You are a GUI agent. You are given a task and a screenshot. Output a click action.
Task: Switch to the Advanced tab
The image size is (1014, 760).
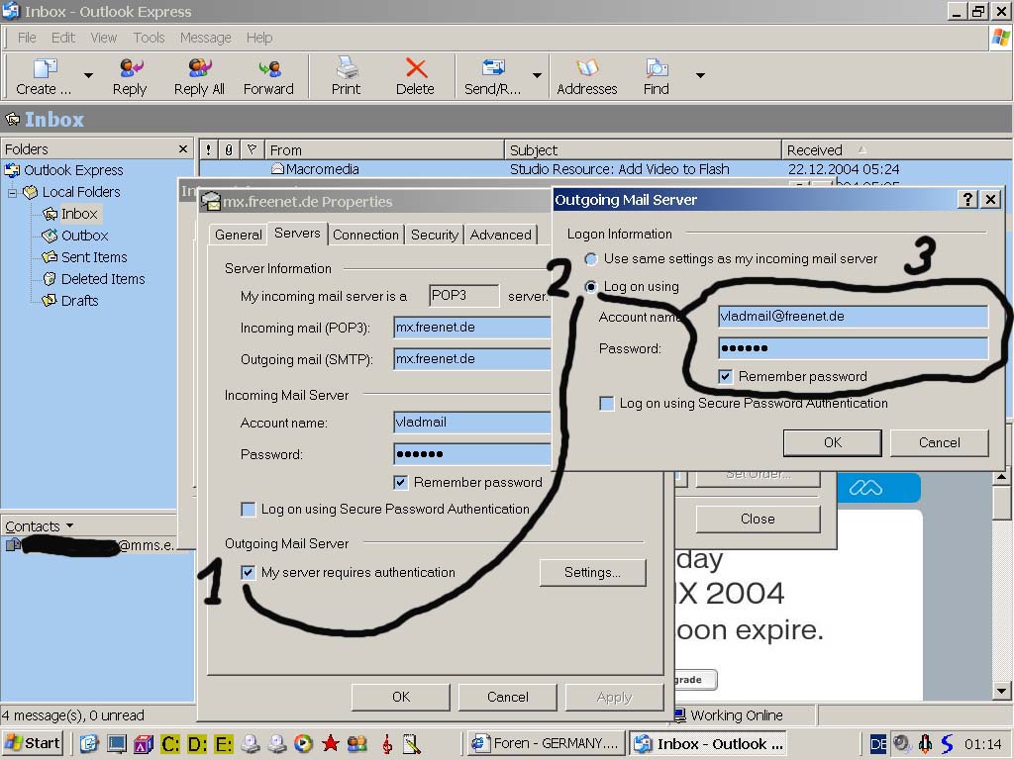500,235
